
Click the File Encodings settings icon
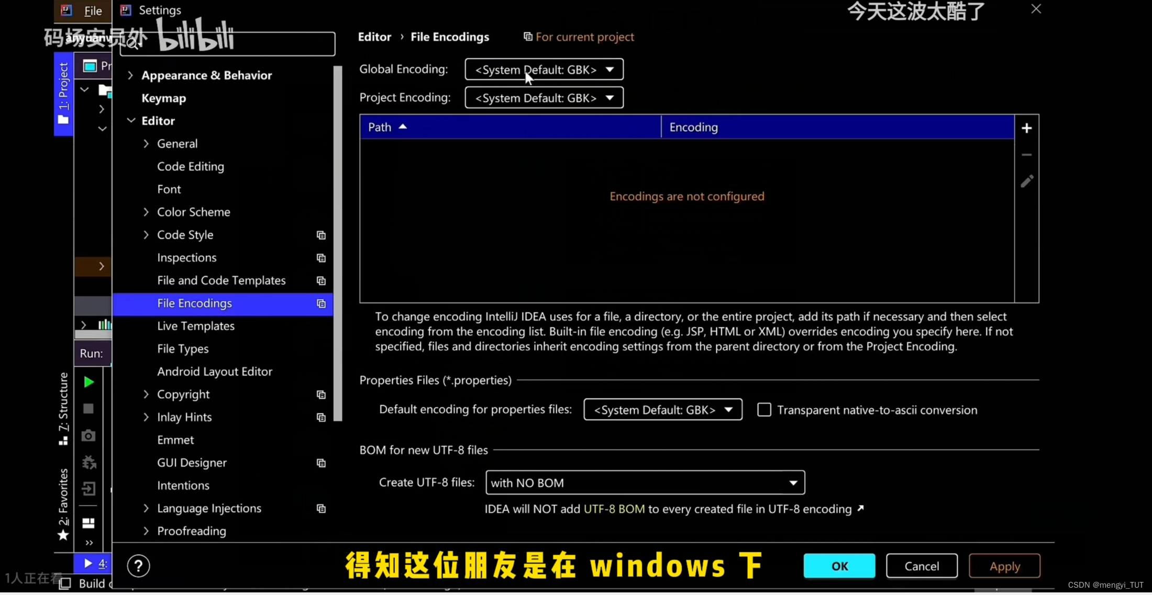tap(320, 303)
